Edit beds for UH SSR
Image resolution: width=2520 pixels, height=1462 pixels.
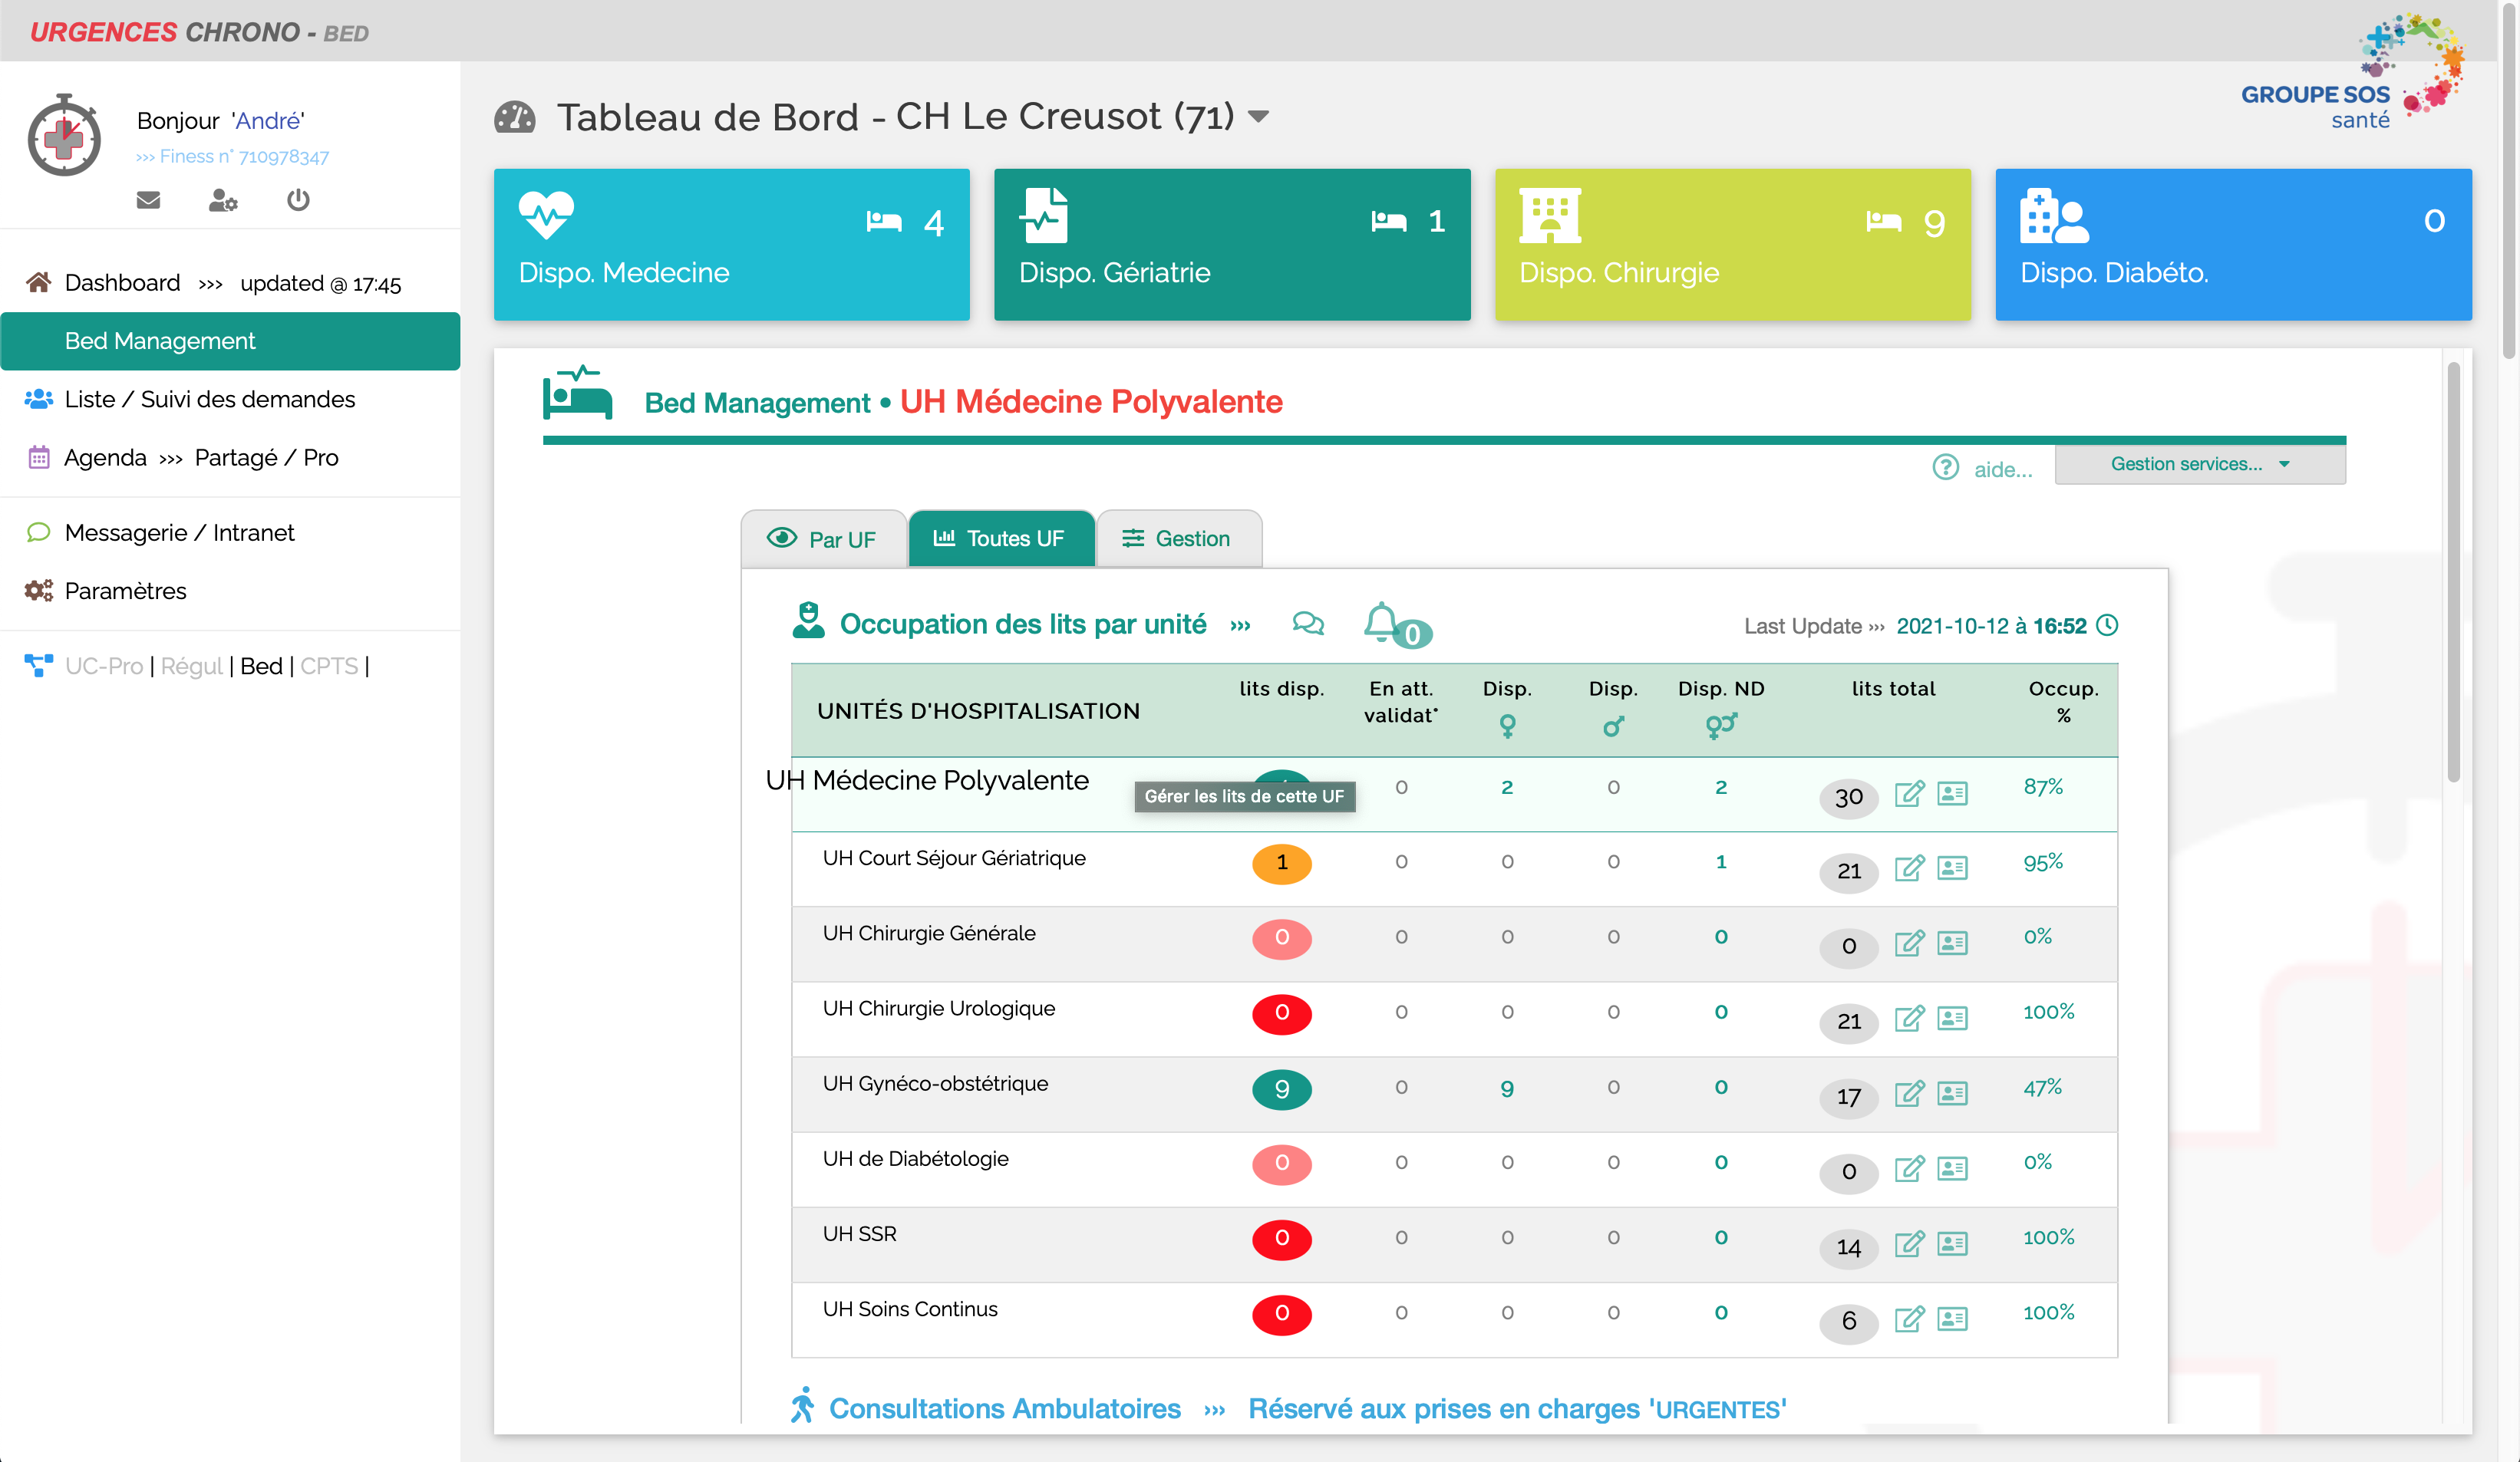[x=1909, y=1243]
